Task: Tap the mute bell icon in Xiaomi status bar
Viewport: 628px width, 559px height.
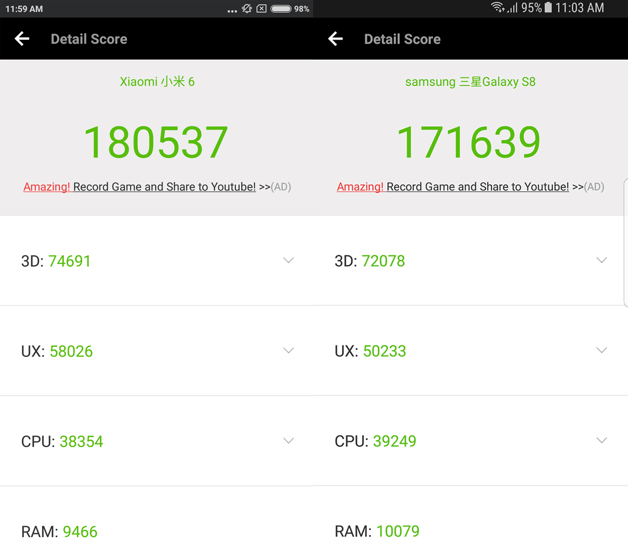Action: pyautogui.click(x=247, y=9)
